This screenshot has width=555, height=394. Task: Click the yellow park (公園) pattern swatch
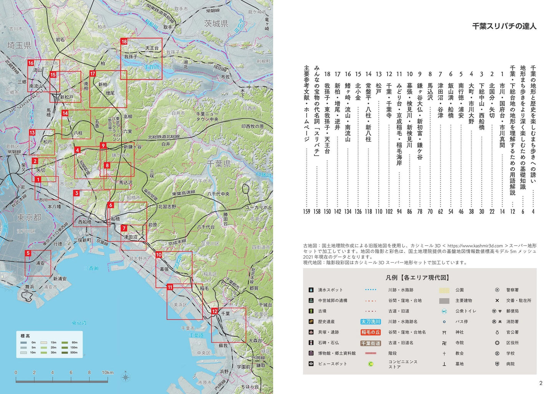click(x=444, y=290)
